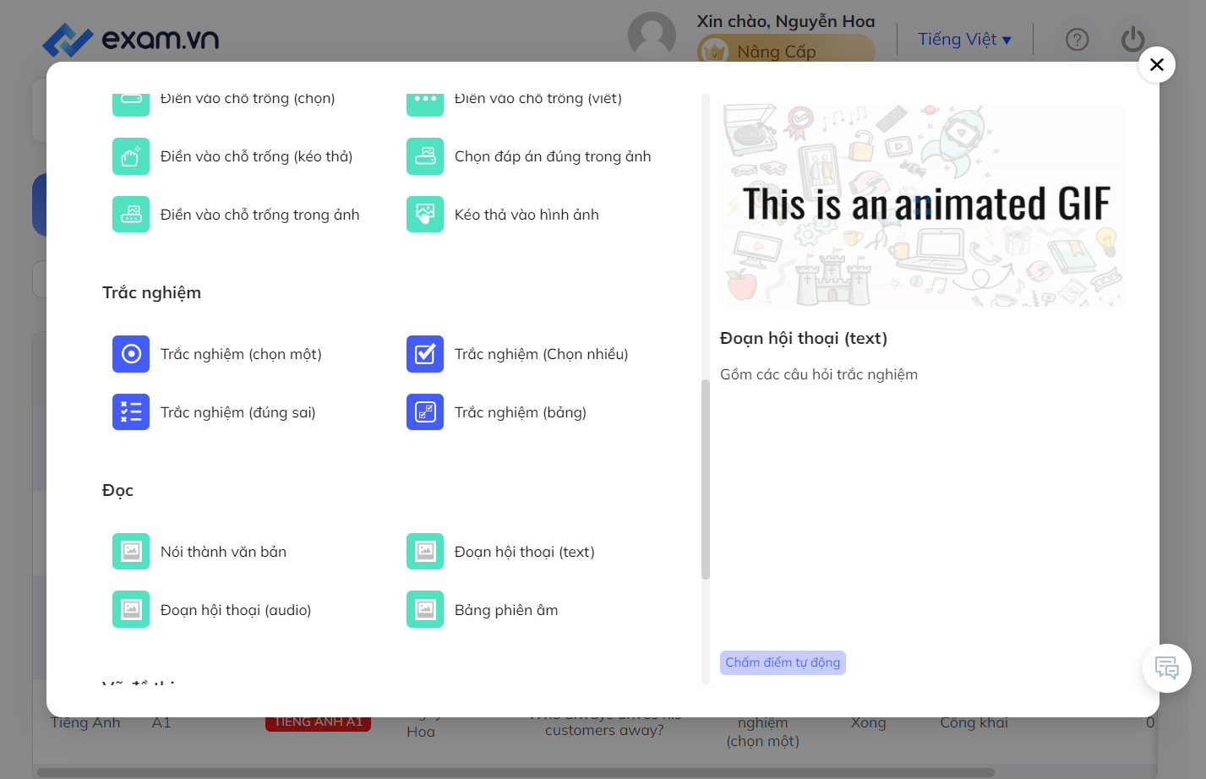Image resolution: width=1206 pixels, height=779 pixels.
Task: Select the 'Trắc nghiệm (Chọn nhiều)' checkbox icon
Action: [x=425, y=354]
